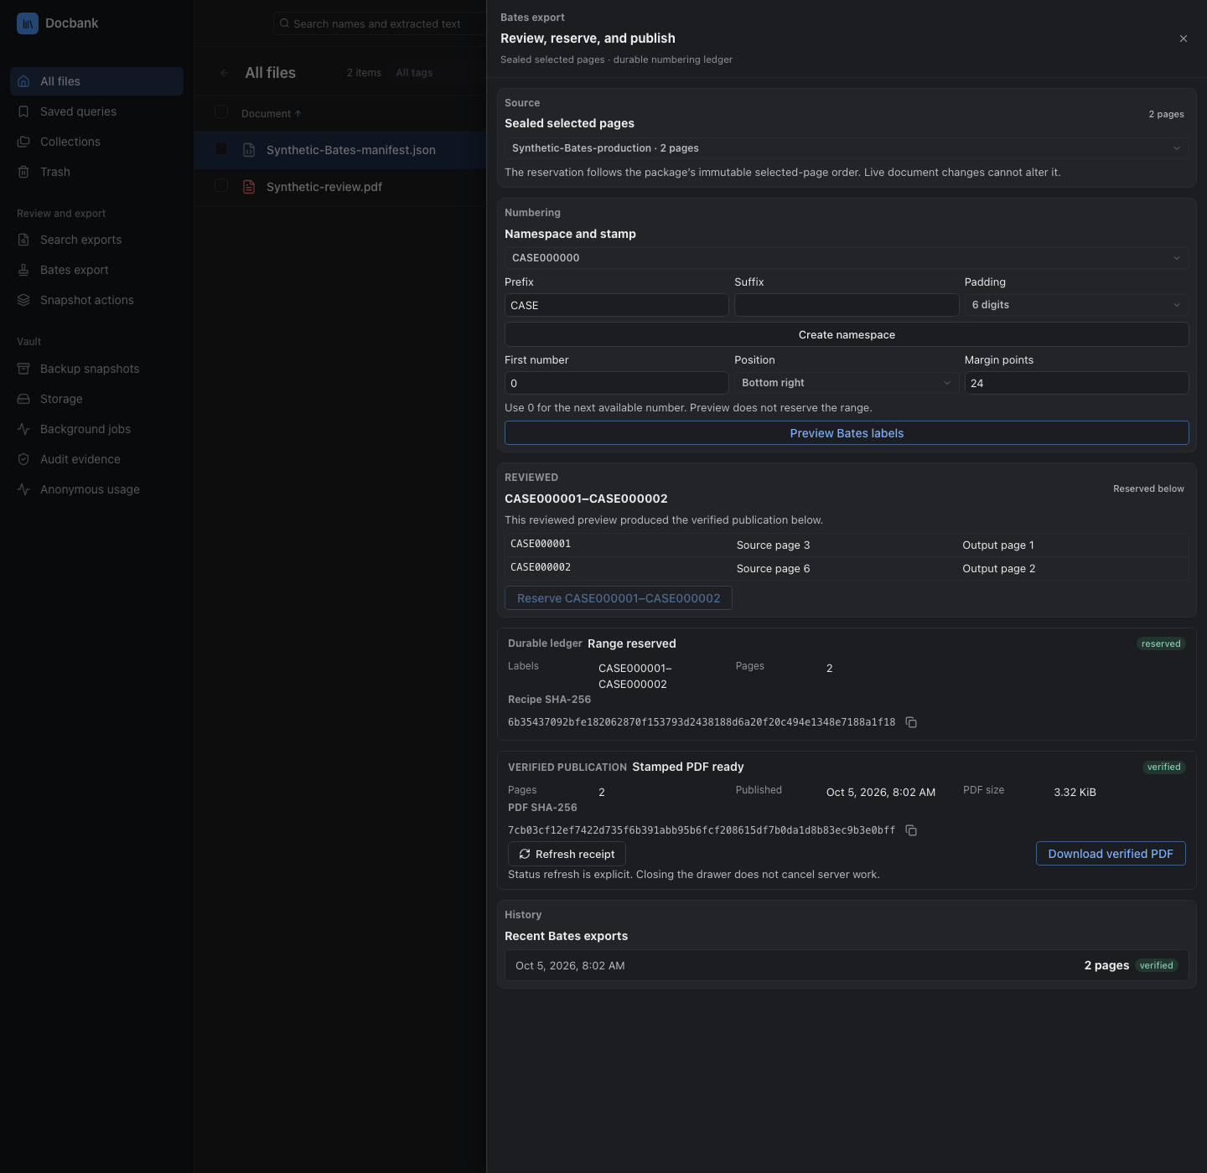Open Trash from the sidebar icon
Screen dimensions: 1207x1173
23,172
